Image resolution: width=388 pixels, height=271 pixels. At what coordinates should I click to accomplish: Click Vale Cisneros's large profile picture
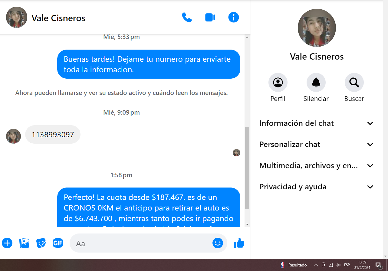click(317, 28)
